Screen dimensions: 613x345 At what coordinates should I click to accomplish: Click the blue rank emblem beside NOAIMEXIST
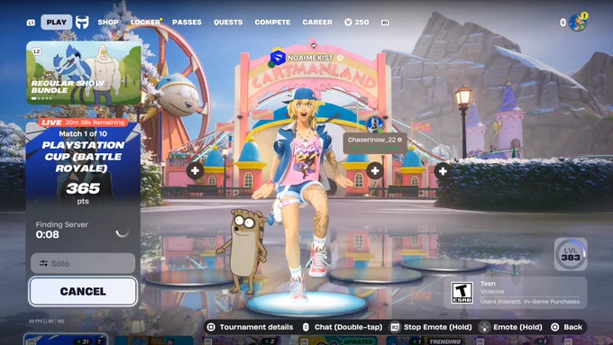tap(278, 59)
